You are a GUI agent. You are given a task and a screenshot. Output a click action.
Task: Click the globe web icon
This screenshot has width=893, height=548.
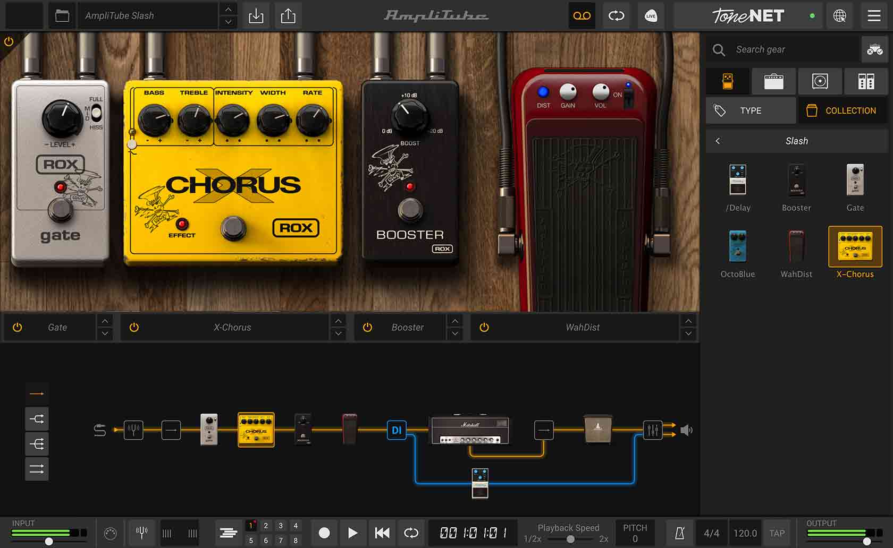point(840,16)
